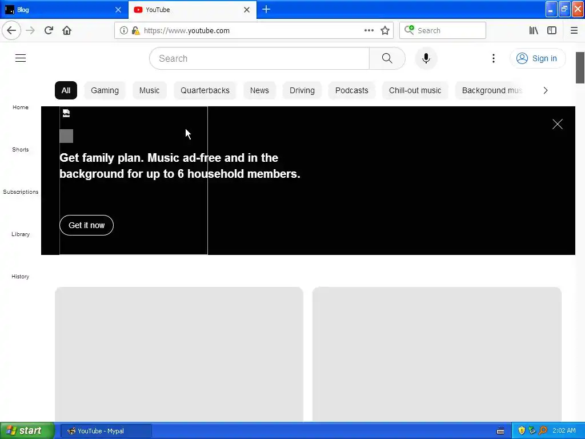The image size is (585, 439).
Task: Open a new tab with the plus button
Action: click(x=266, y=9)
